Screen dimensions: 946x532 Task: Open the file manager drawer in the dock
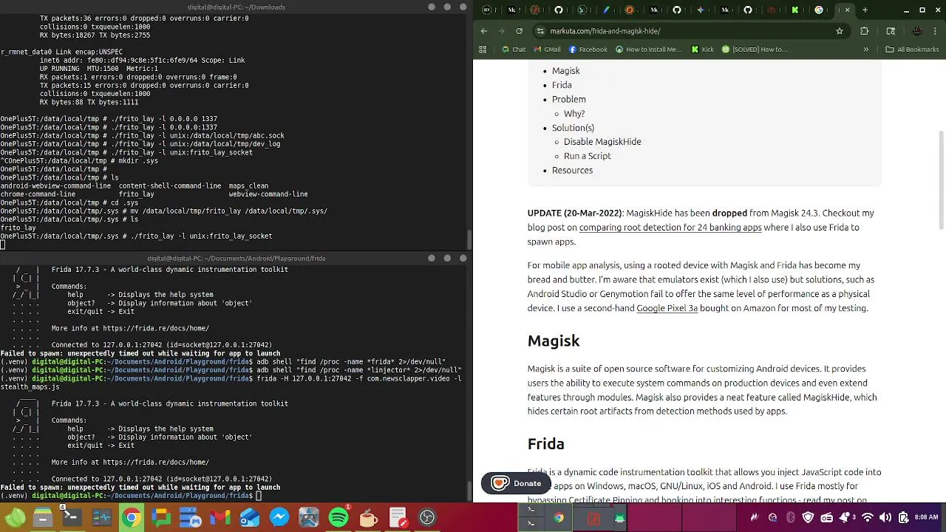43,517
